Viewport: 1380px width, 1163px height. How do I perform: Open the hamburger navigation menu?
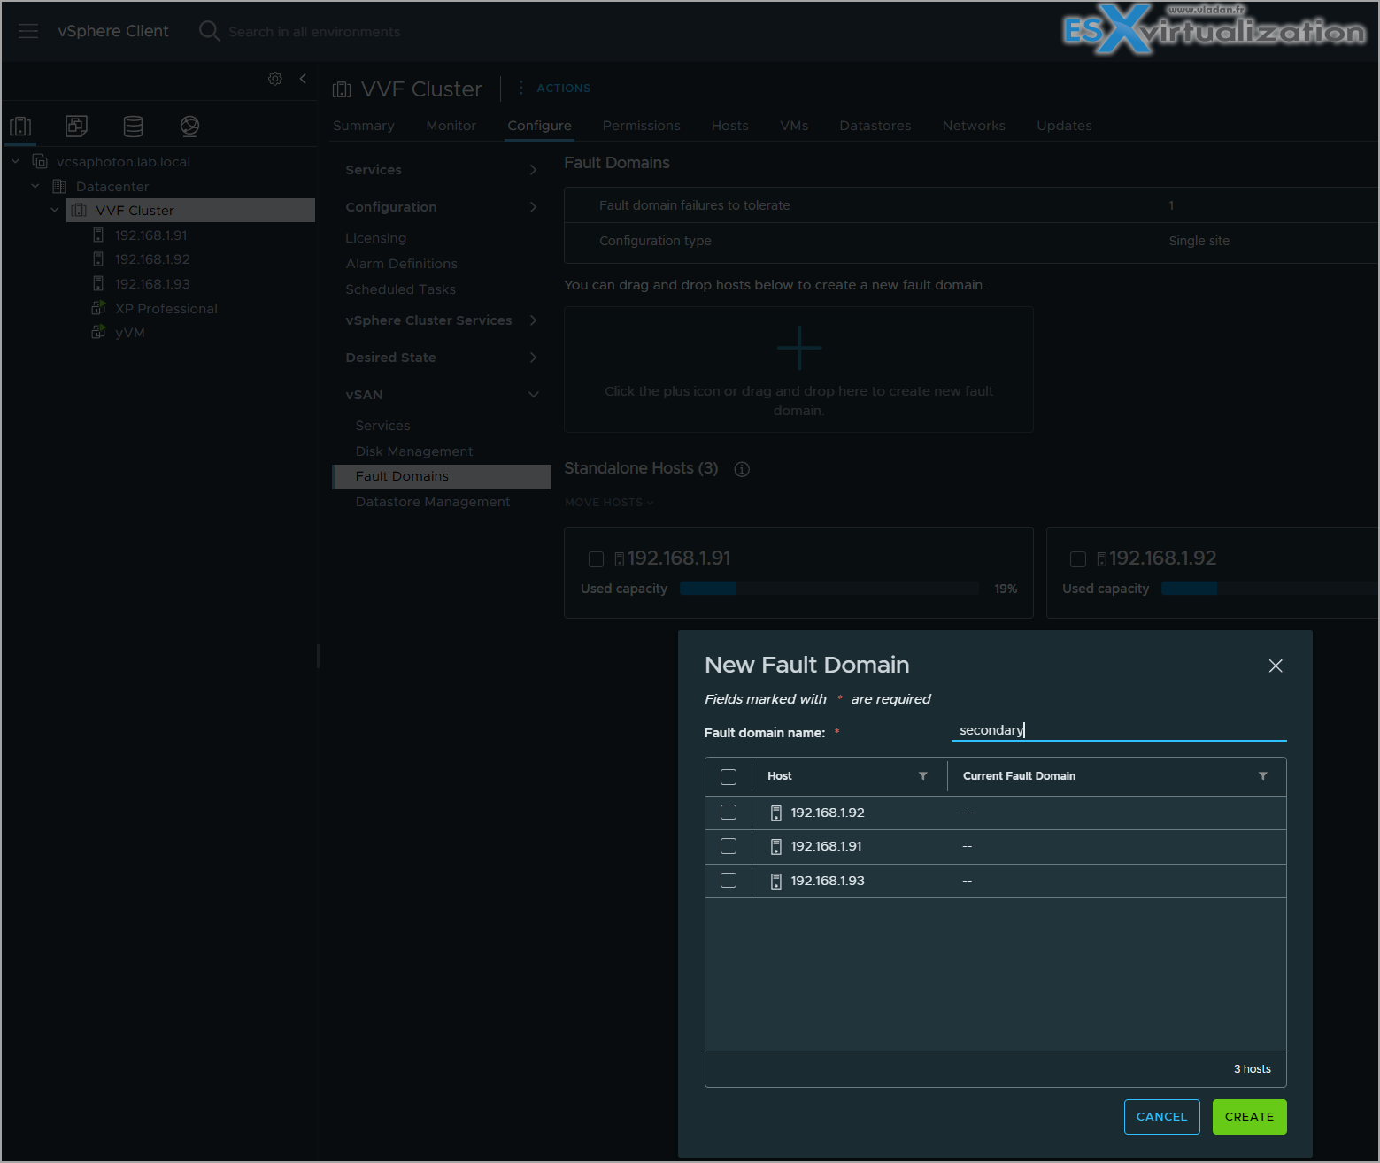(x=28, y=31)
